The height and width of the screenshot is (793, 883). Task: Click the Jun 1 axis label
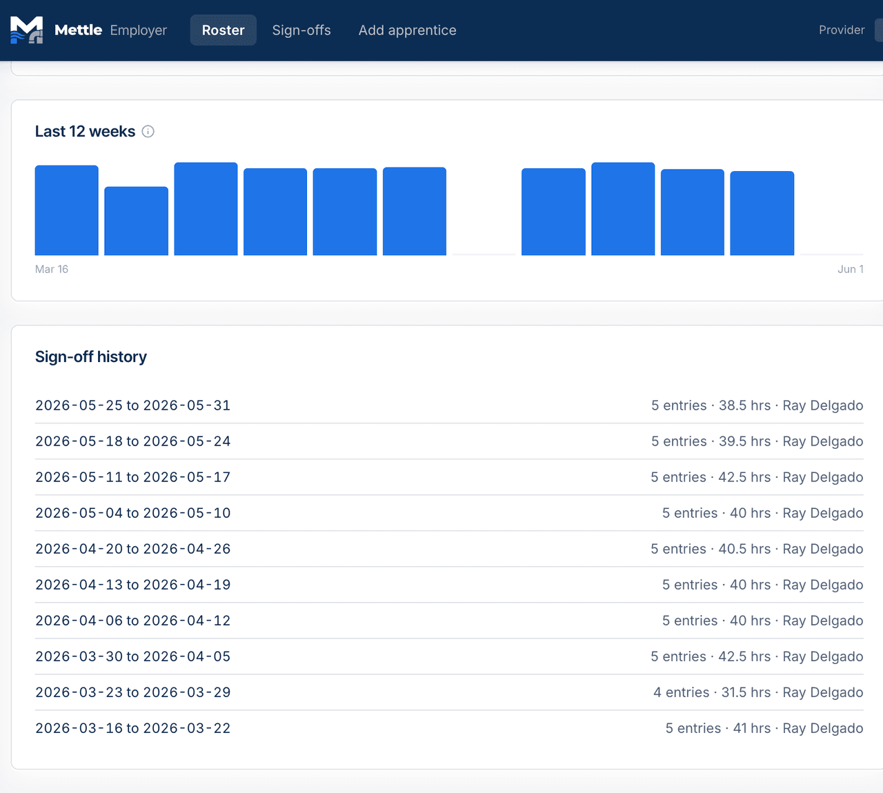pyautogui.click(x=851, y=269)
